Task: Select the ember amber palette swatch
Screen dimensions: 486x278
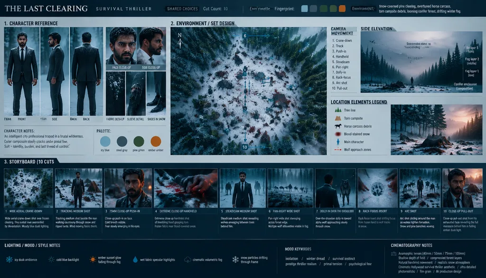Action: point(156,142)
